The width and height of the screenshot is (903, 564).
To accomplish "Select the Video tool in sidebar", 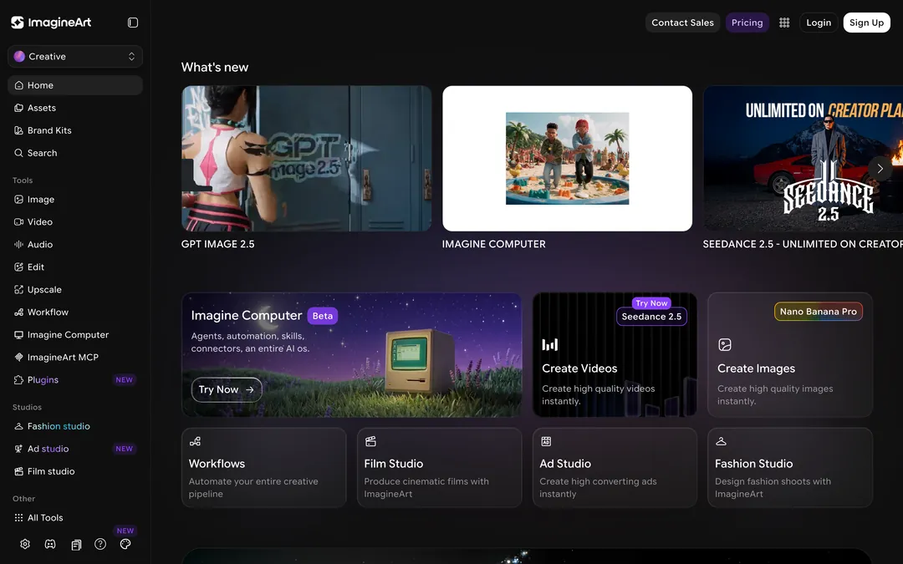I will click(75, 221).
